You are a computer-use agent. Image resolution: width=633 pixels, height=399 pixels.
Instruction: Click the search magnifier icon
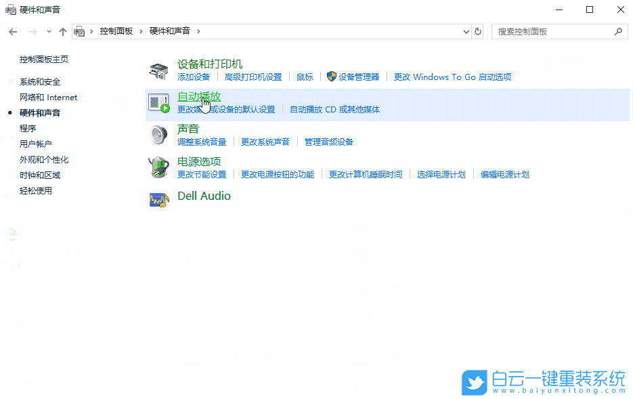click(x=617, y=31)
